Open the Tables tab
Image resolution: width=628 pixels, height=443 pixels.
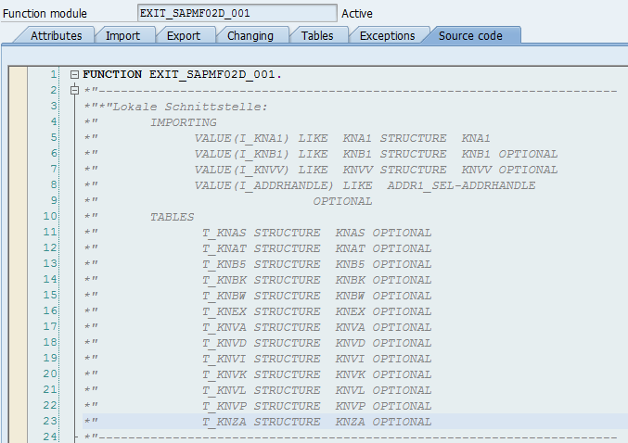[317, 35]
